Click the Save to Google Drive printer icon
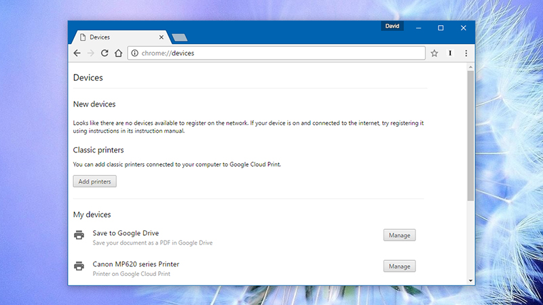Image resolution: width=543 pixels, height=305 pixels. [x=79, y=235]
